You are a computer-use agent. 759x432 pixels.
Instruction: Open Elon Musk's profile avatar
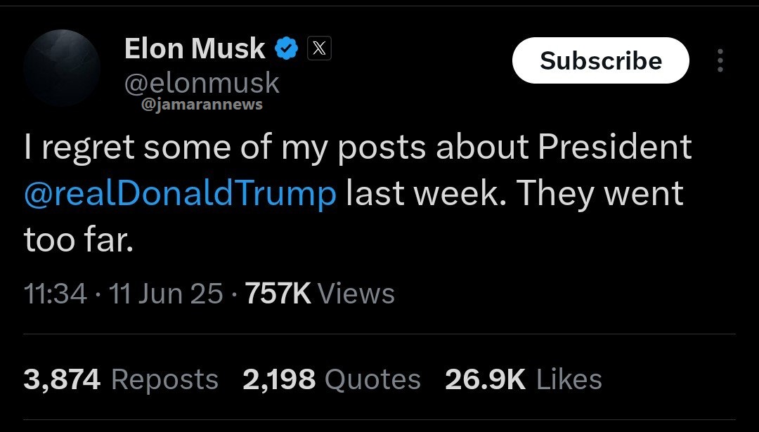pyautogui.click(x=62, y=68)
